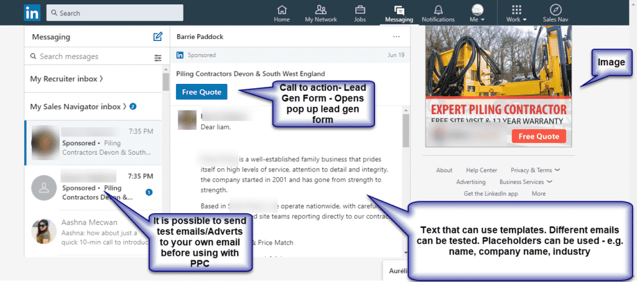637x282 pixels.
Task: Click the About footer link
Action: 444,170
